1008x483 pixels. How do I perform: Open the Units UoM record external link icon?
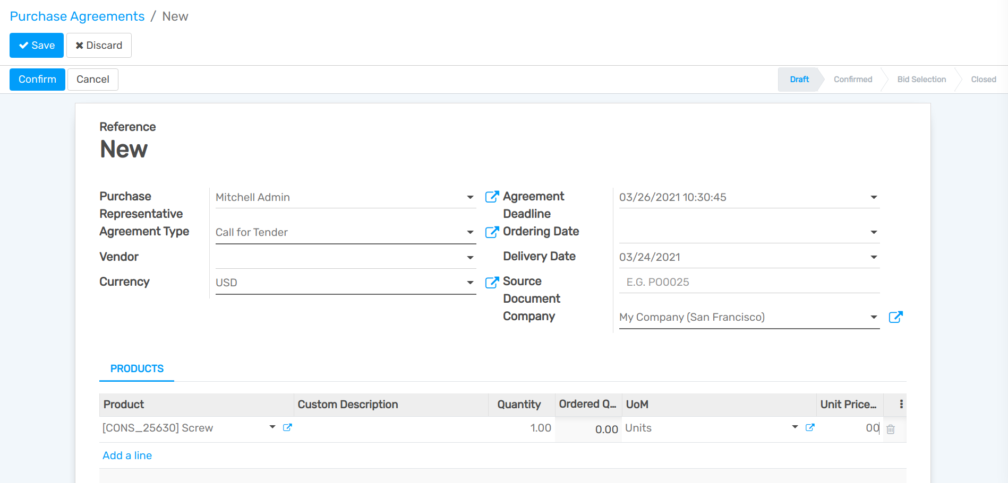(x=810, y=427)
